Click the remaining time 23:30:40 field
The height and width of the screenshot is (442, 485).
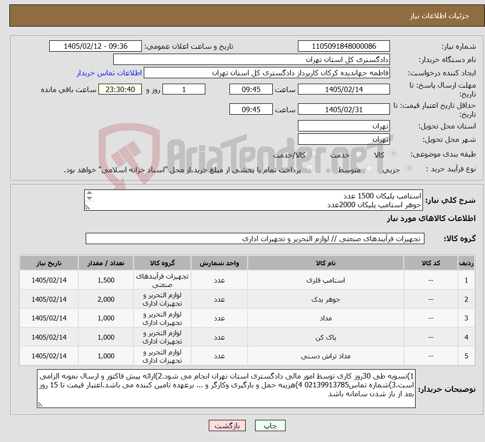120,89
